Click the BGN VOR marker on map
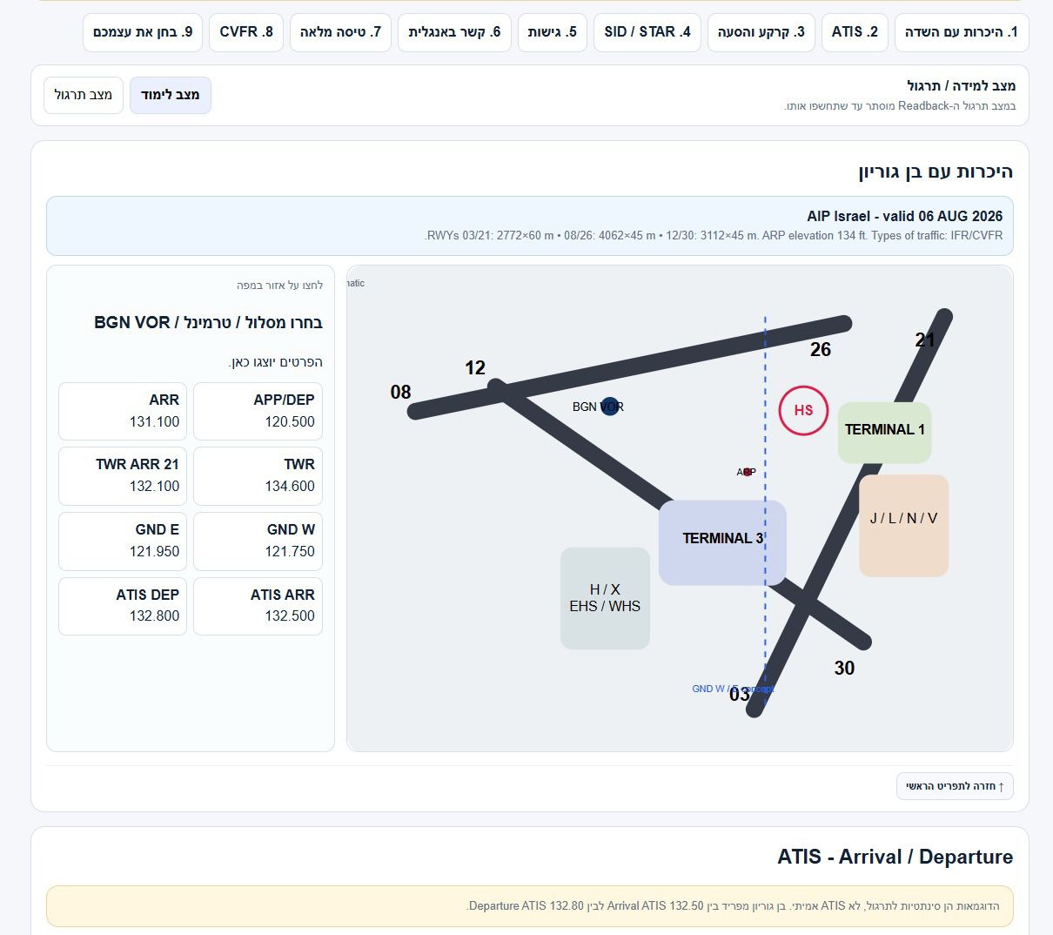The width and height of the screenshot is (1053, 935). click(610, 407)
